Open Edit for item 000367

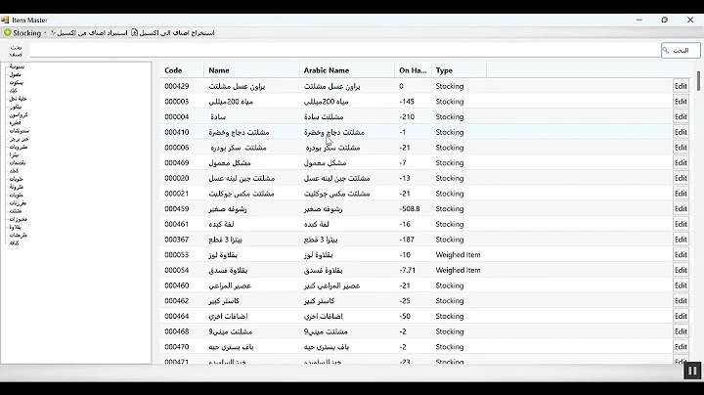(681, 240)
